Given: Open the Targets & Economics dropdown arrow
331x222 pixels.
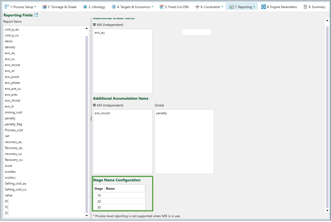Looking at the screenshot, I should 152,7.
